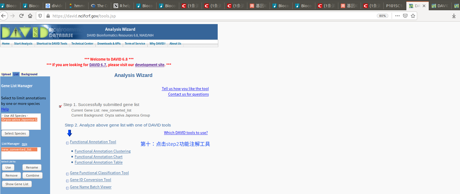Image resolution: width=460 pixels, height=194 pixels.
Task: Open Gene Functional Classification Tool link
Action: point(99,173)
